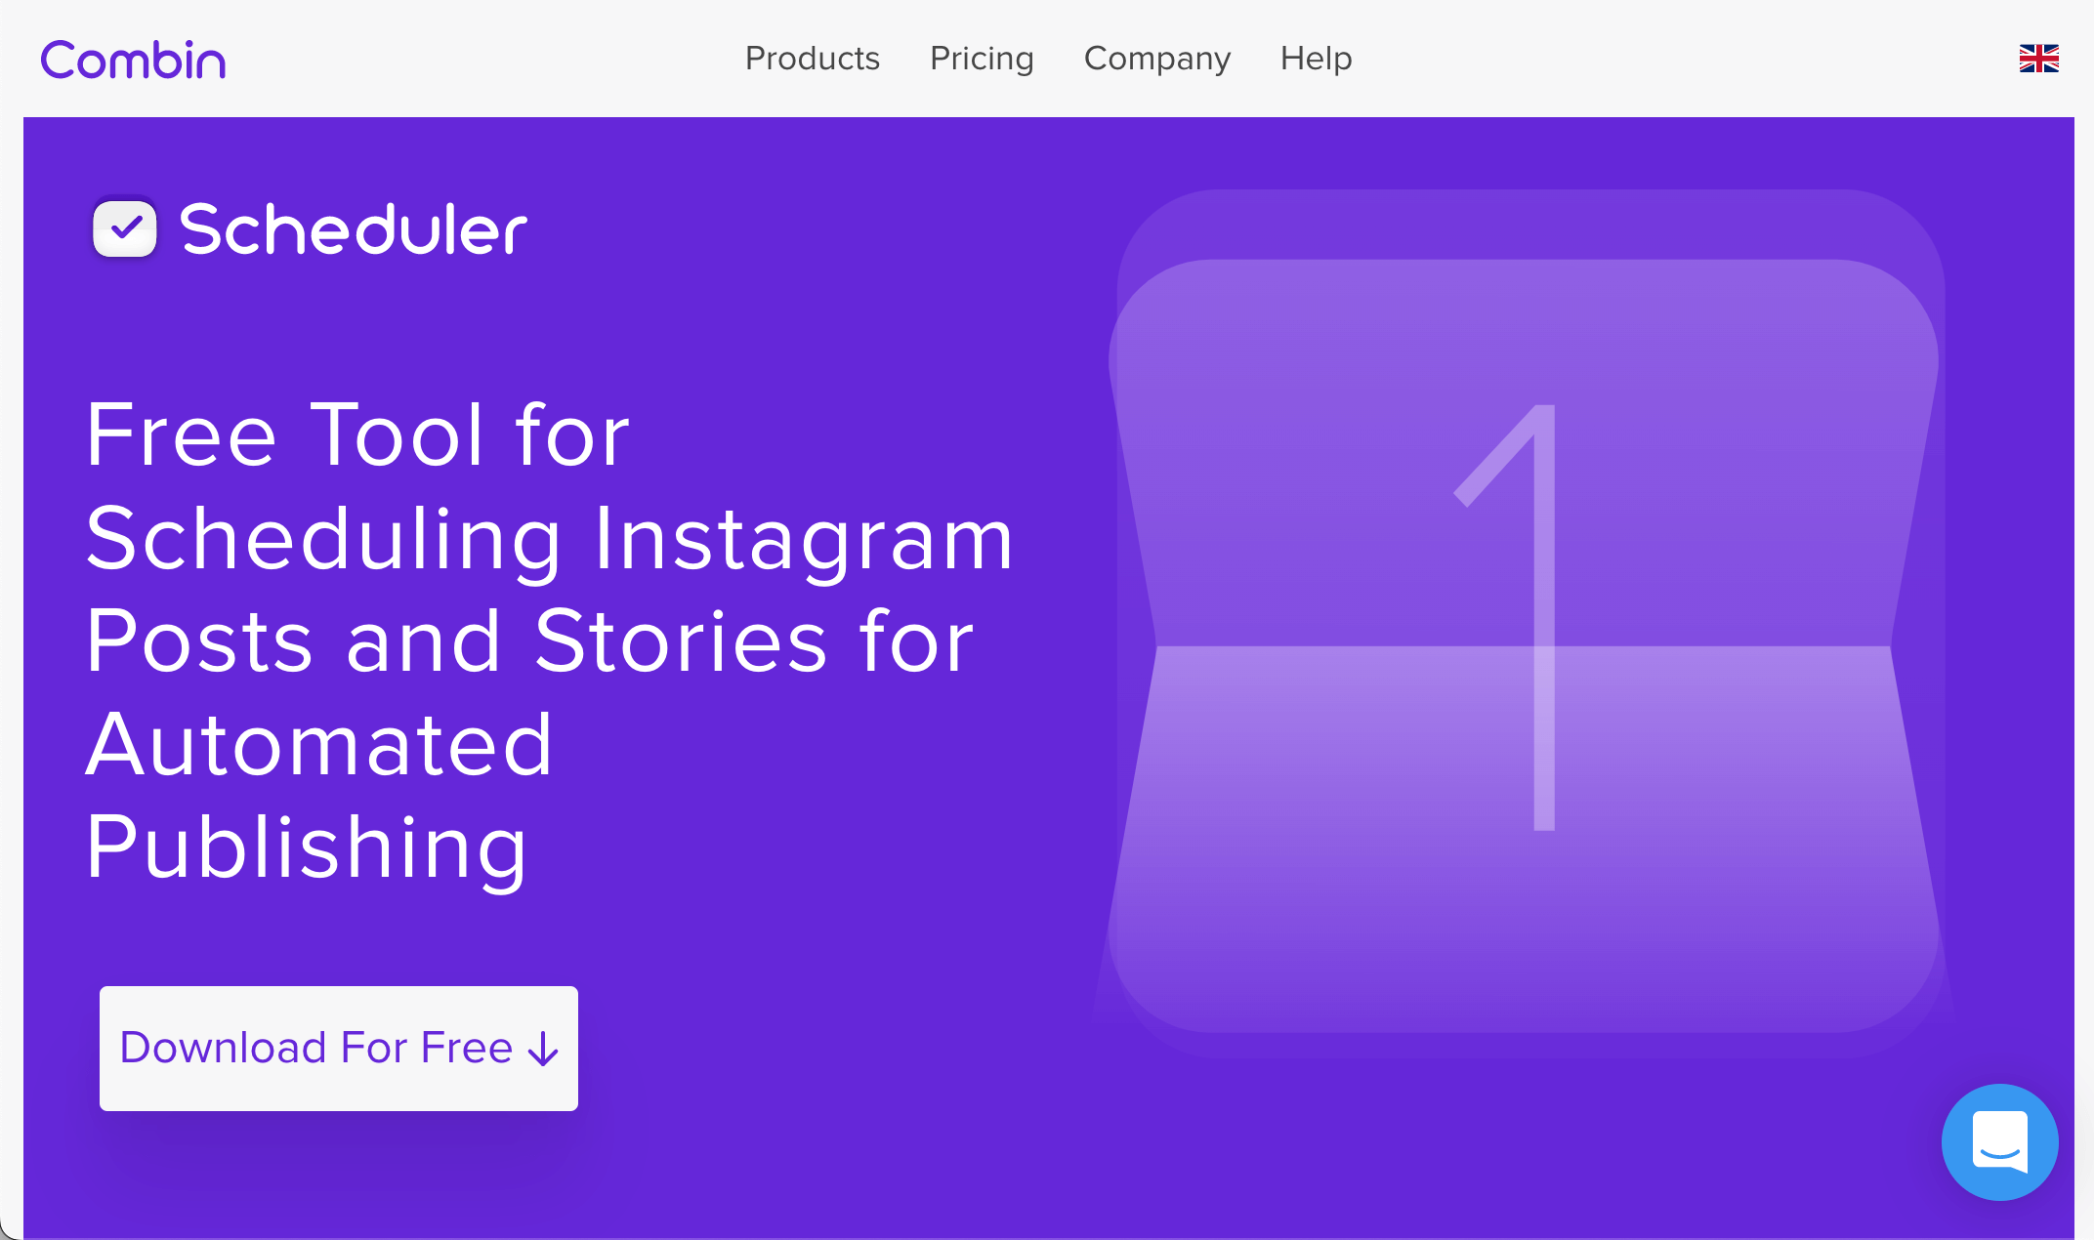Click Download For Free
Image resolution: width=2094 pixels, height=1240 pixels.
click(x=337, y=1049)
